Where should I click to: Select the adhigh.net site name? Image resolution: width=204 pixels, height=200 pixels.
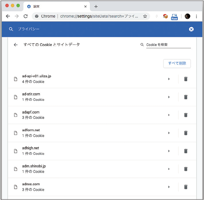pyautogui.click(x=30, y=148)
